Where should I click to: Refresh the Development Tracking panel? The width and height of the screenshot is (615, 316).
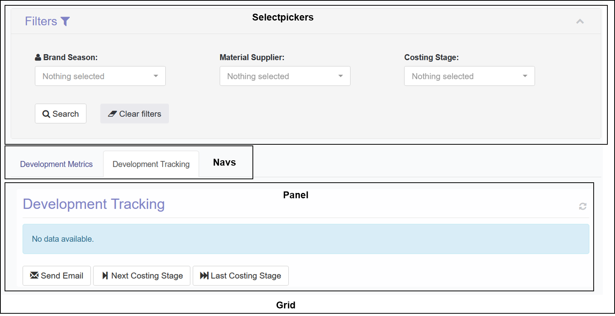[583, 206]
